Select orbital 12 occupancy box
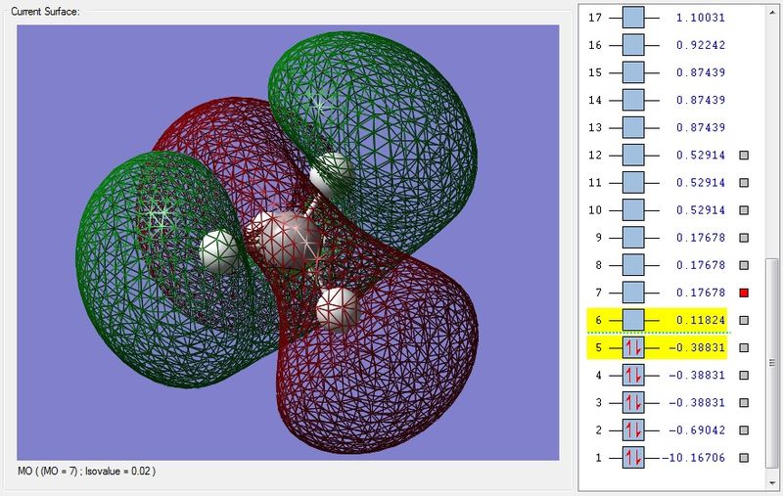The height and width of the screenshot is (496, 783). point(633,156)
